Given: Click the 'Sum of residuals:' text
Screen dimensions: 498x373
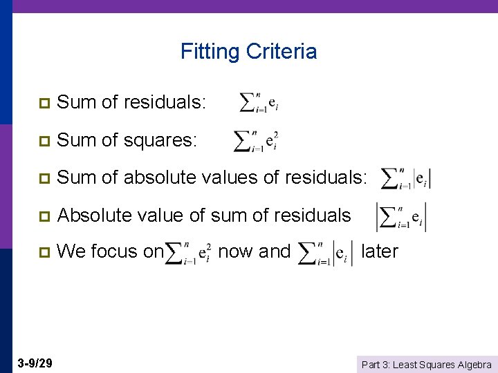Looking at the screenshot, I should coord(131,103).
